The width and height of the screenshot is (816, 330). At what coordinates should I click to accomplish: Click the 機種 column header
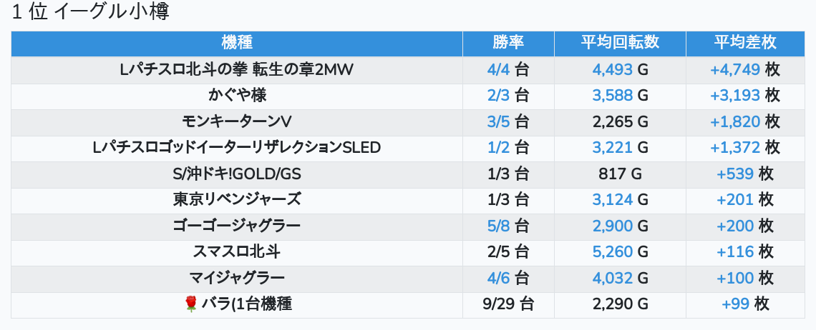pyautogui.click(x=237, y=43)
